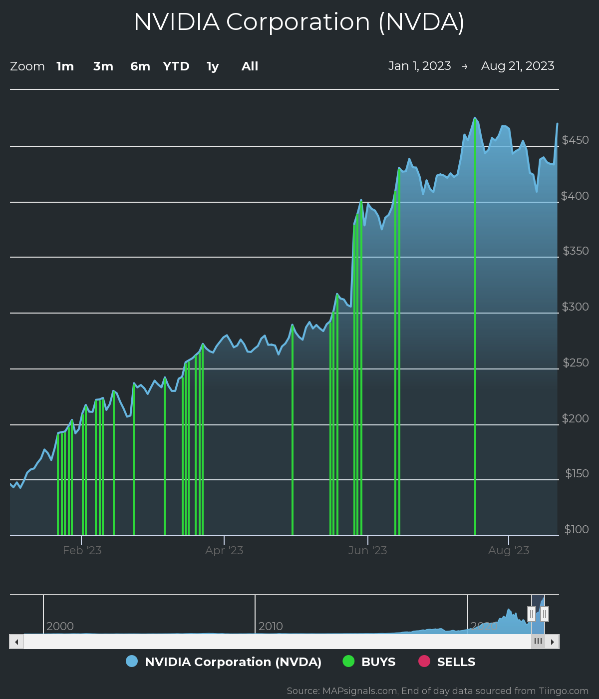Click the chart title NVIDIA Corporation (NVDA)

(299, 22)
